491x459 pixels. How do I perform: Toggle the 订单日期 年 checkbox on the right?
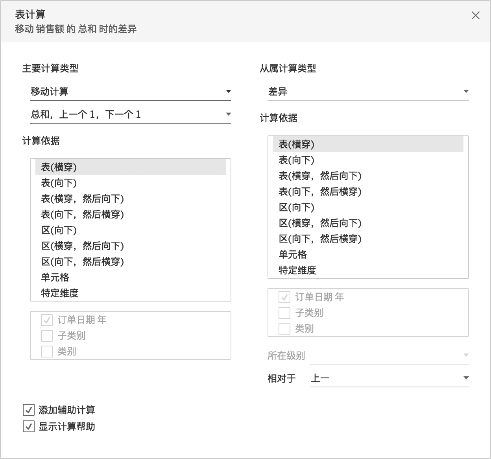coord(284,297)
